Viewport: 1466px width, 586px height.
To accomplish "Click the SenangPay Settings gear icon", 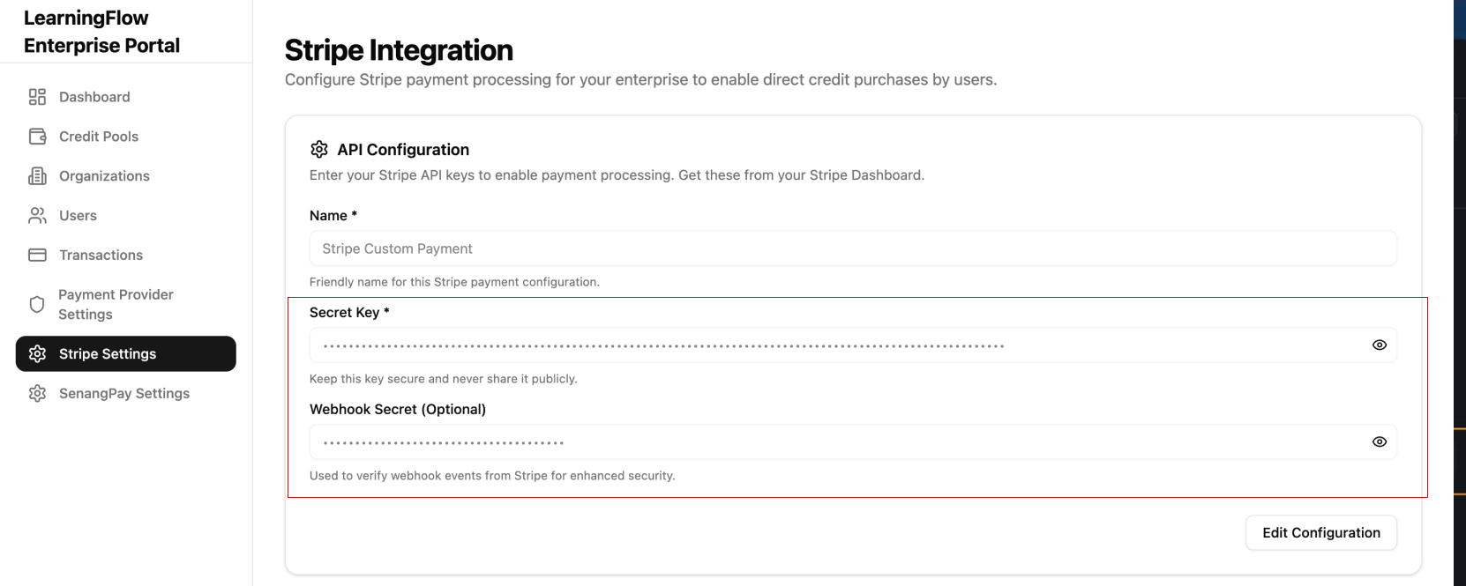I will pyautogui.click(x=36, y=393).
